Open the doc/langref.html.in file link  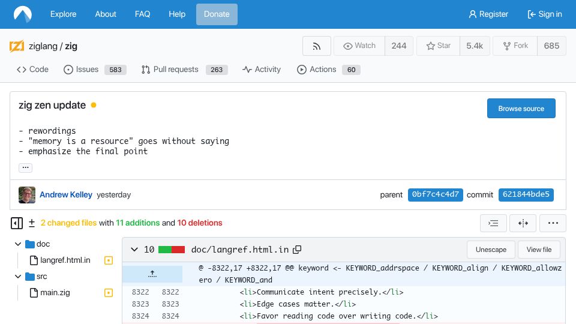(240, 250)
